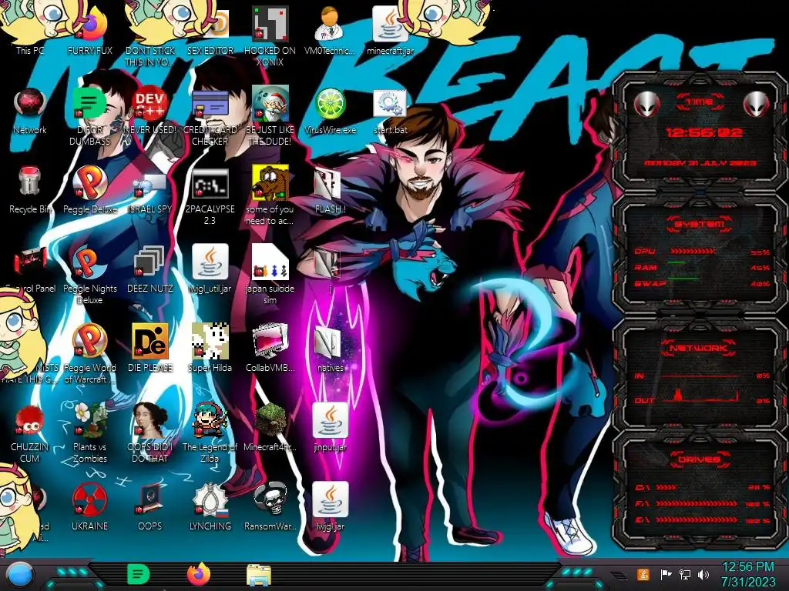This screenshot has width=789, height=591.
Task: Open the 12:56 PM taskbar clock
Action: [747, 574]
